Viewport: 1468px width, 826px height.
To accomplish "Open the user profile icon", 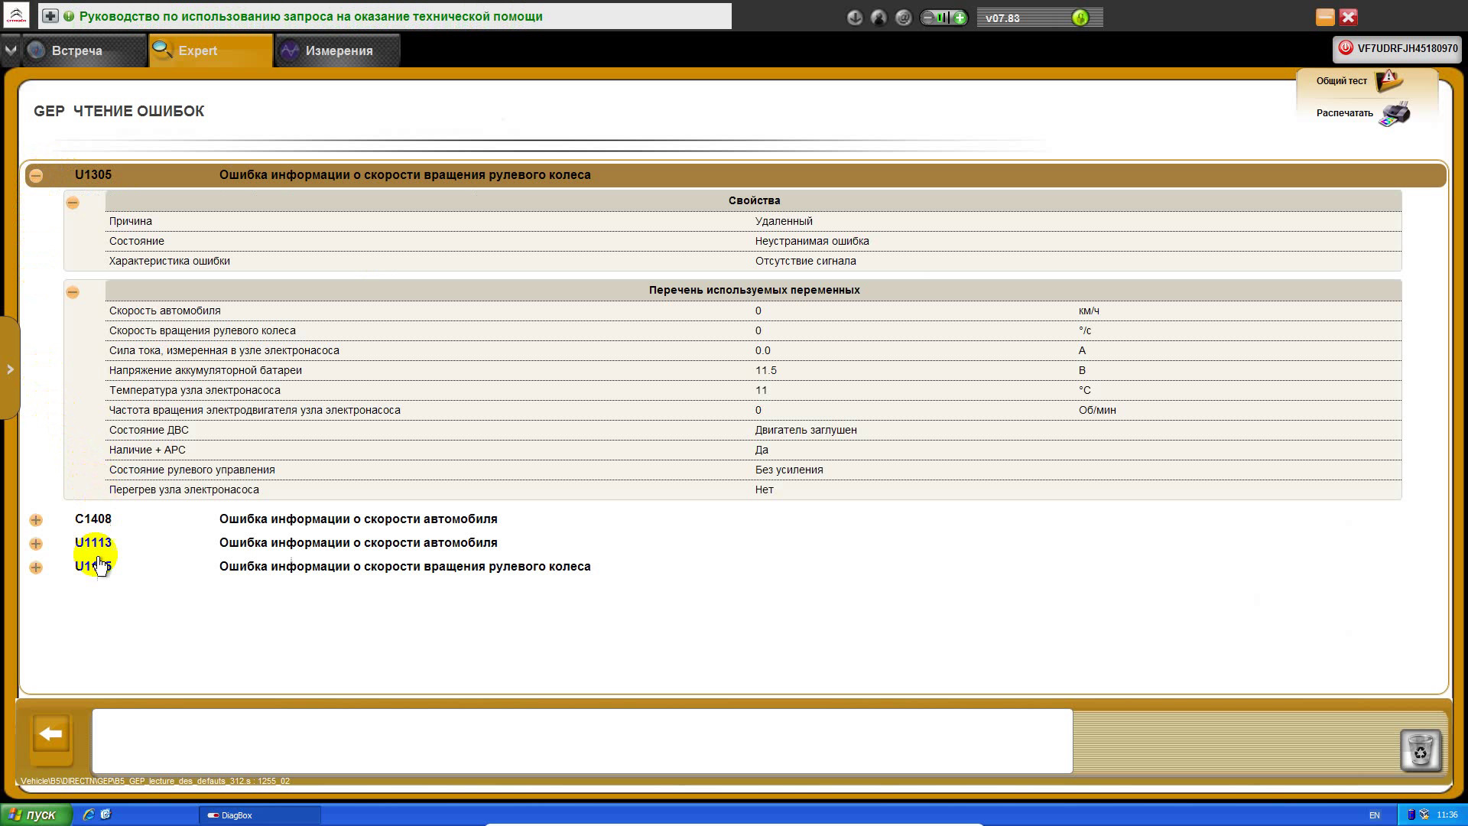I will (x=879, y=18).
